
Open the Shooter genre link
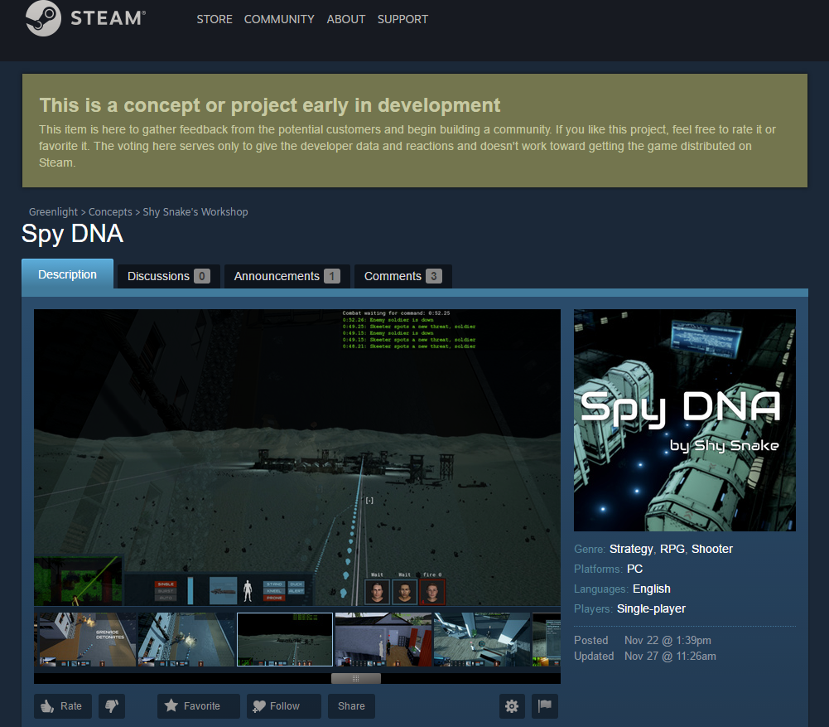pyautogui.click(x=711, y=549)
